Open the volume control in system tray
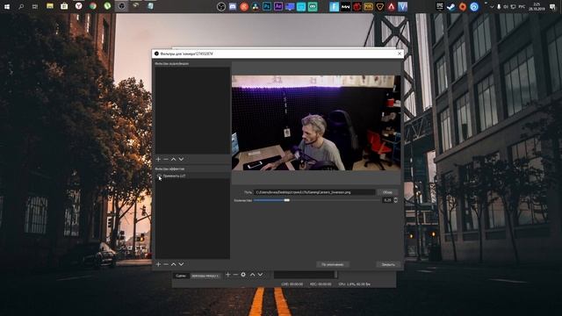 point(506,6)
